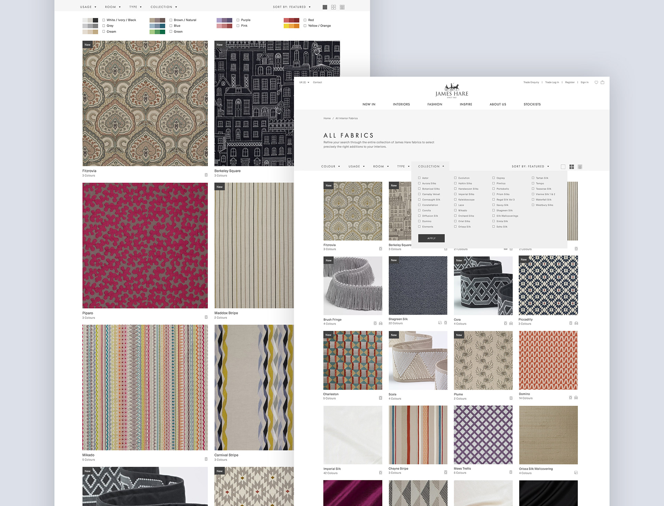Viewport: 664px width, 506px height.
Task: Click the curtain icon under Plume
Action: 511,398
